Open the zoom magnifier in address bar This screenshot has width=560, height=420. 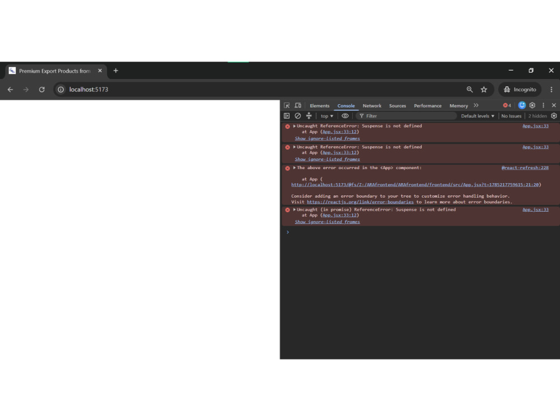[x=470, y=90]
